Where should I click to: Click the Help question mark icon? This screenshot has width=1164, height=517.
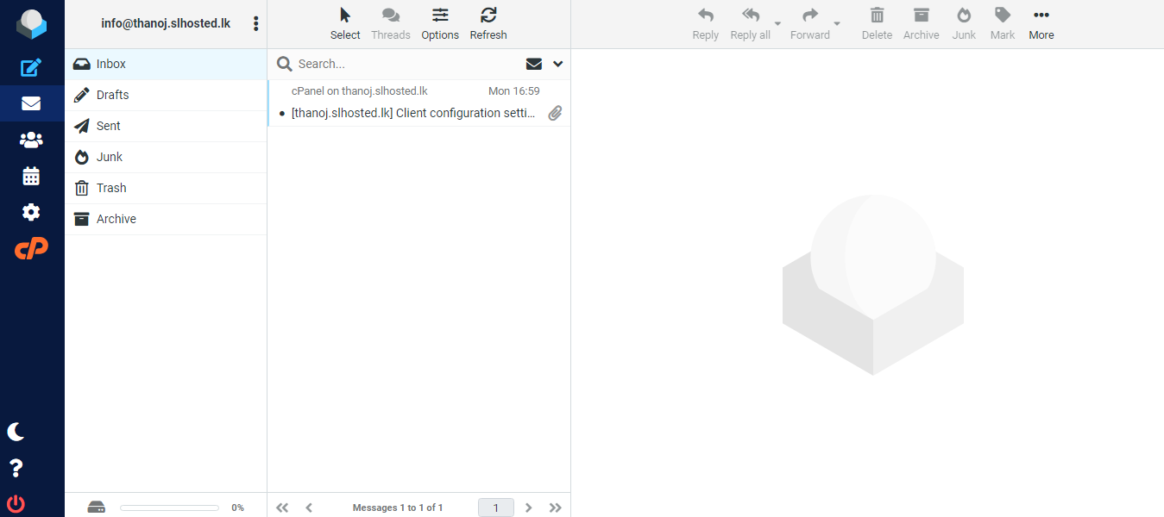pos(16,468)
